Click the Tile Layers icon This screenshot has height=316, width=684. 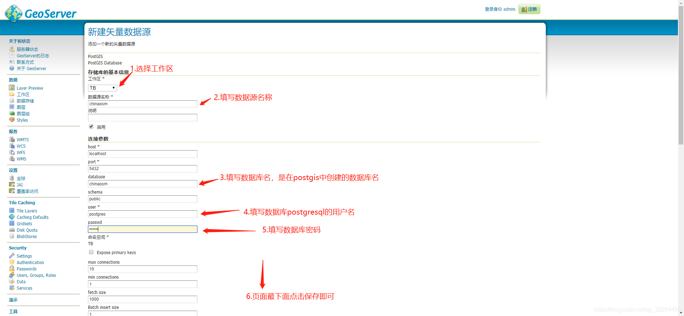(12, 211)
